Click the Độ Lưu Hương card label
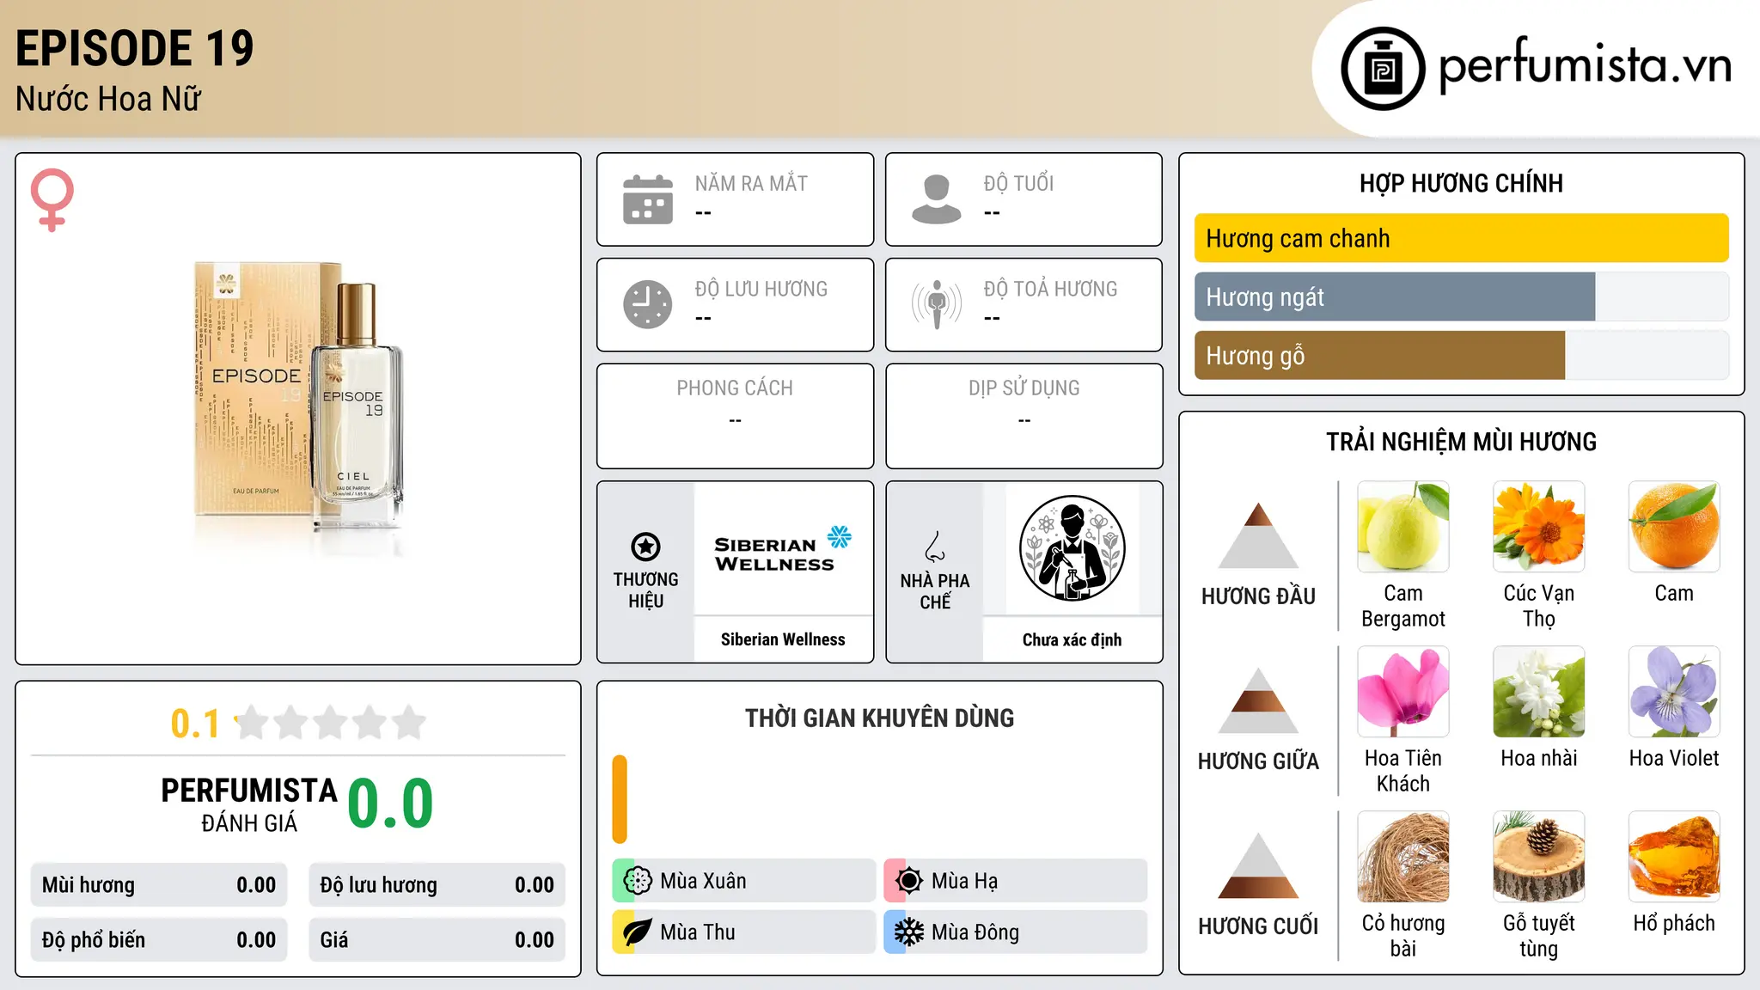The height and width of the screenshot is (990, 1760). pyautogui.click(x=761, y=289)
